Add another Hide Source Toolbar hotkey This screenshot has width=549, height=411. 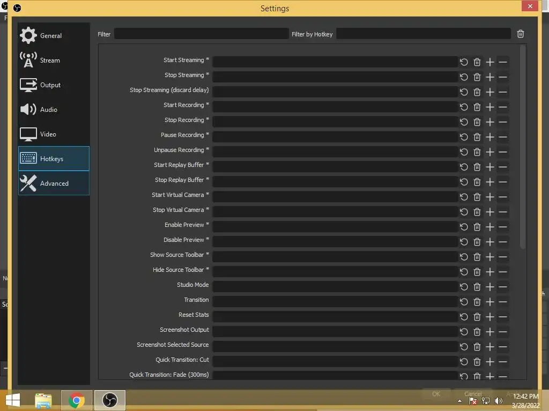pyautogui.click(x=490, y=272)
